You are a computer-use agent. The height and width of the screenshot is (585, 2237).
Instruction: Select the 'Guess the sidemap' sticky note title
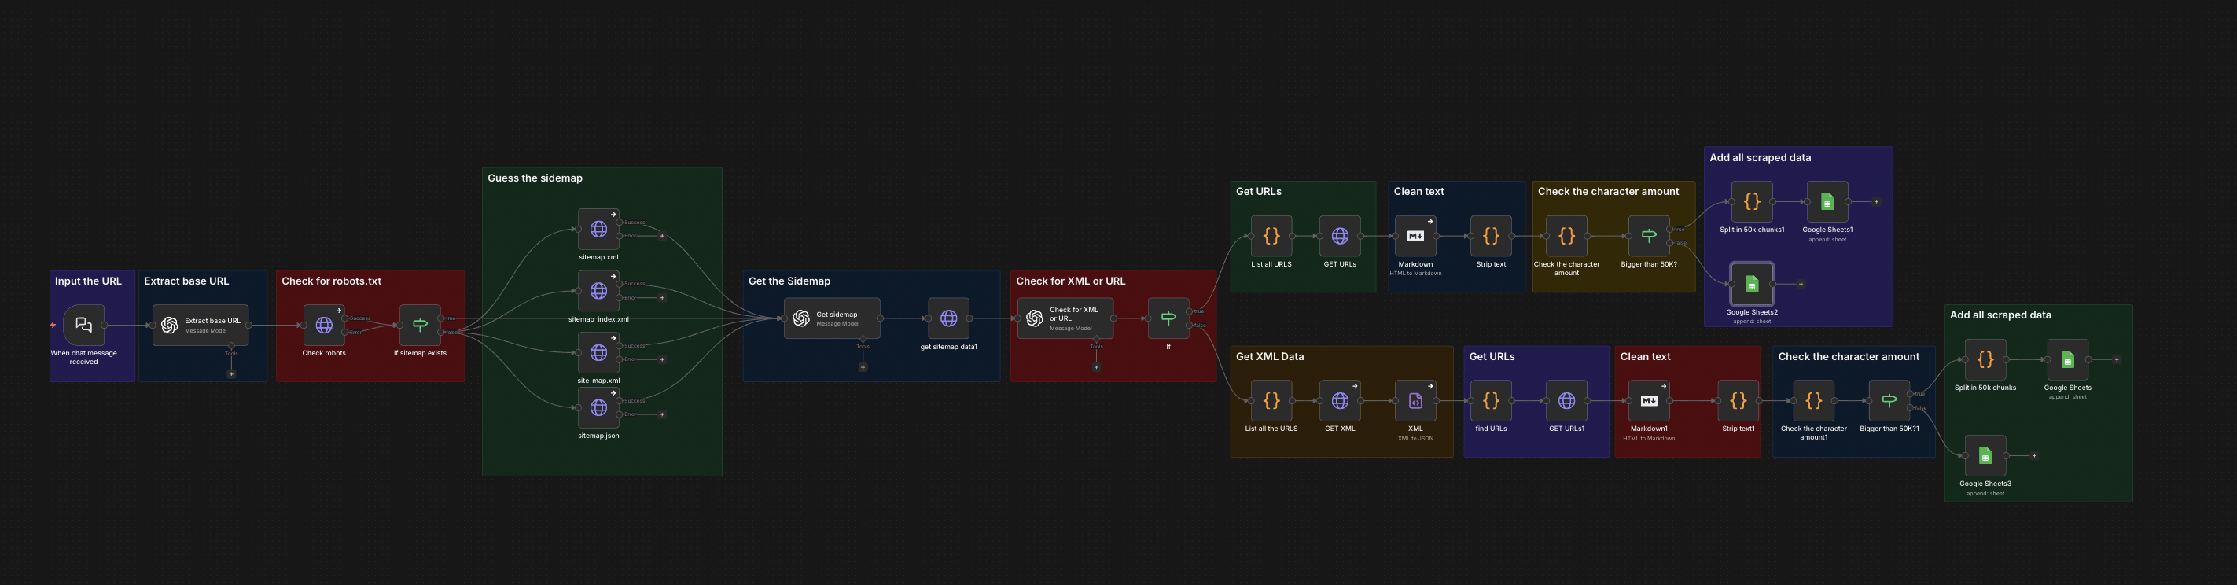click(x=535, y=178)
